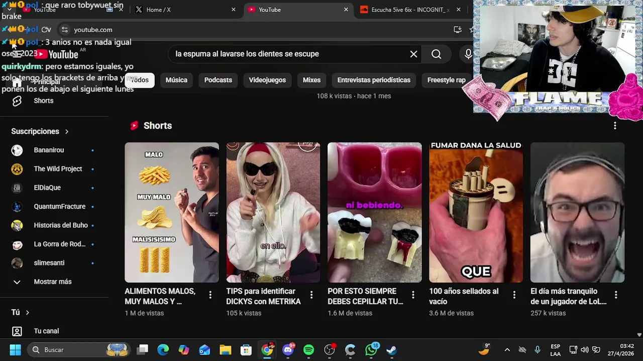Select the Freestyle rap filter chip

pyautogui.click(x=447, y=80)
